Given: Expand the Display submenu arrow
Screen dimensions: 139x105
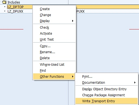Looking at the screenshot, I should click(73, 21).
